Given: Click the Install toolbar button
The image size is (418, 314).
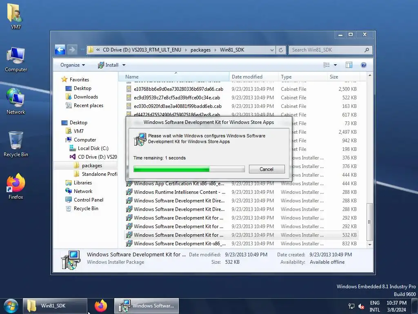Looking at the screenshot, I should click(108, 65).
